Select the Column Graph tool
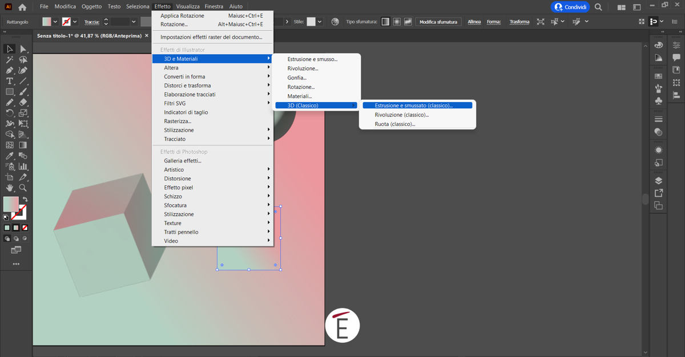Viewport: 685px width, 357px height. [x=23, y=167]
